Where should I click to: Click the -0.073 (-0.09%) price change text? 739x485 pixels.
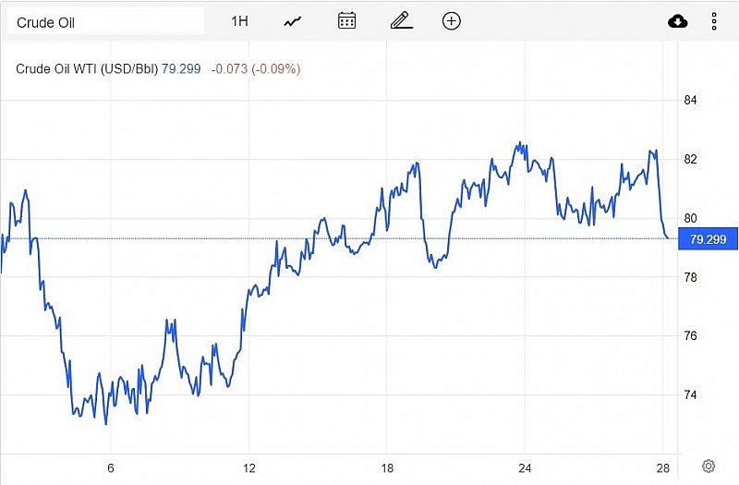coord(256,68)
